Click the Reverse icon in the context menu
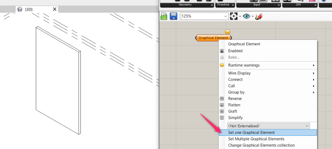332x149 pixels. [x=222, y=98]
